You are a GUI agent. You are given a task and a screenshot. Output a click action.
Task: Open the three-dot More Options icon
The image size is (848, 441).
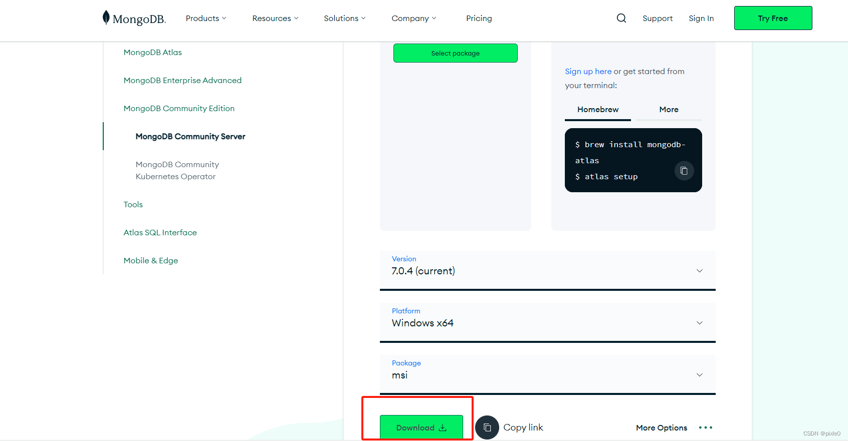point(706,427)
